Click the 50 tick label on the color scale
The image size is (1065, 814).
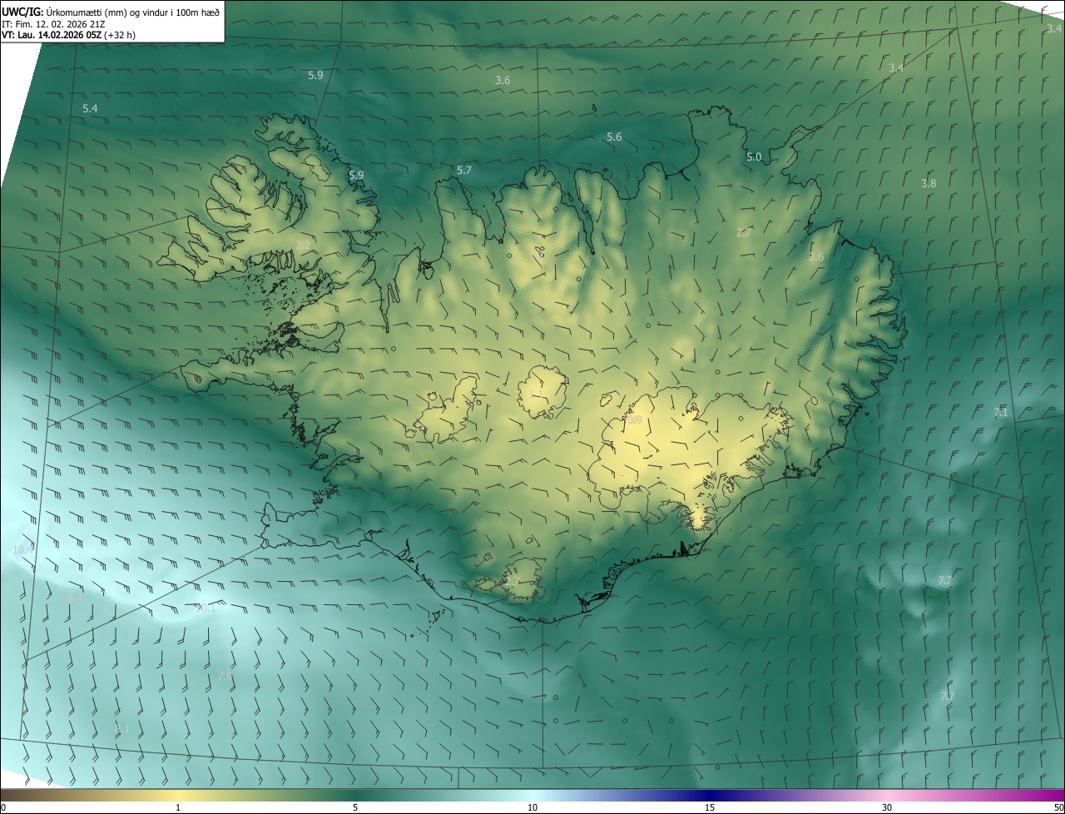(x=1058, y=807)
